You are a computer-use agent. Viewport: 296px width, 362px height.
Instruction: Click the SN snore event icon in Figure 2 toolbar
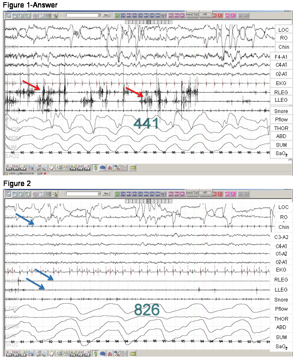tap(157, 194)
